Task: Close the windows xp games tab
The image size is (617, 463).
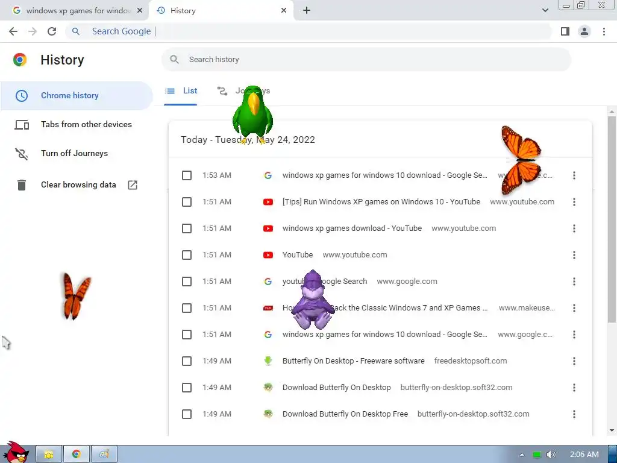Action: (x=140, y=11)
